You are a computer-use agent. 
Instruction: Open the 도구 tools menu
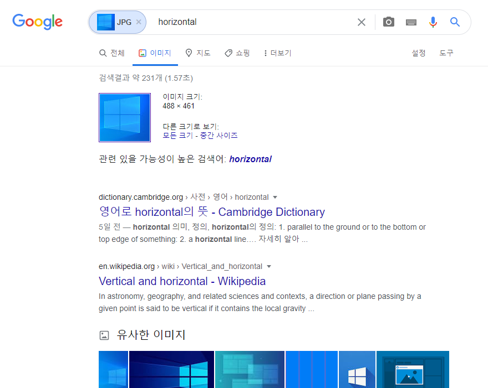446,53
